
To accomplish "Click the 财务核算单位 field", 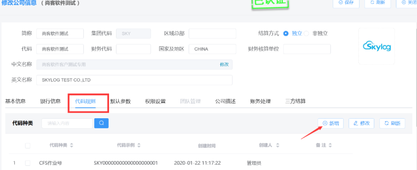I will (307, 49).
